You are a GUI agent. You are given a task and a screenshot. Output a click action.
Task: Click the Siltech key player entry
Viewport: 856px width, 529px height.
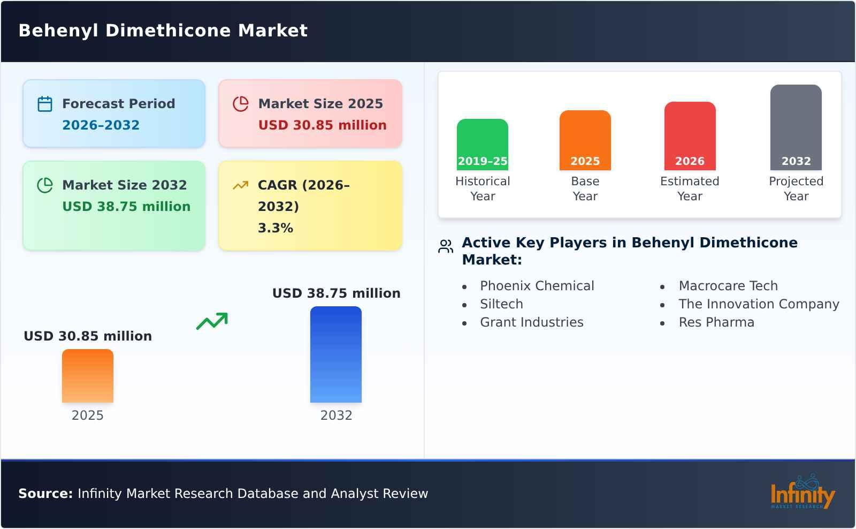(x=502, y=304)
